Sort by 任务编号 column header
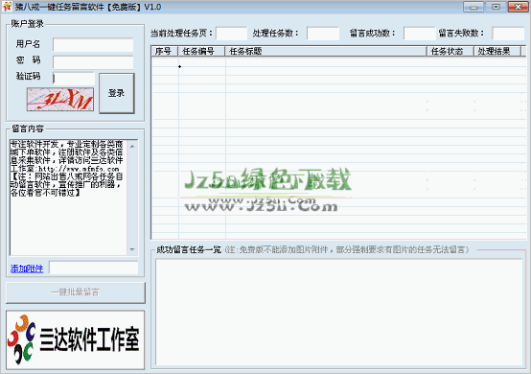Viewport: 531px width, 374px height. click(x=201, y=51)
